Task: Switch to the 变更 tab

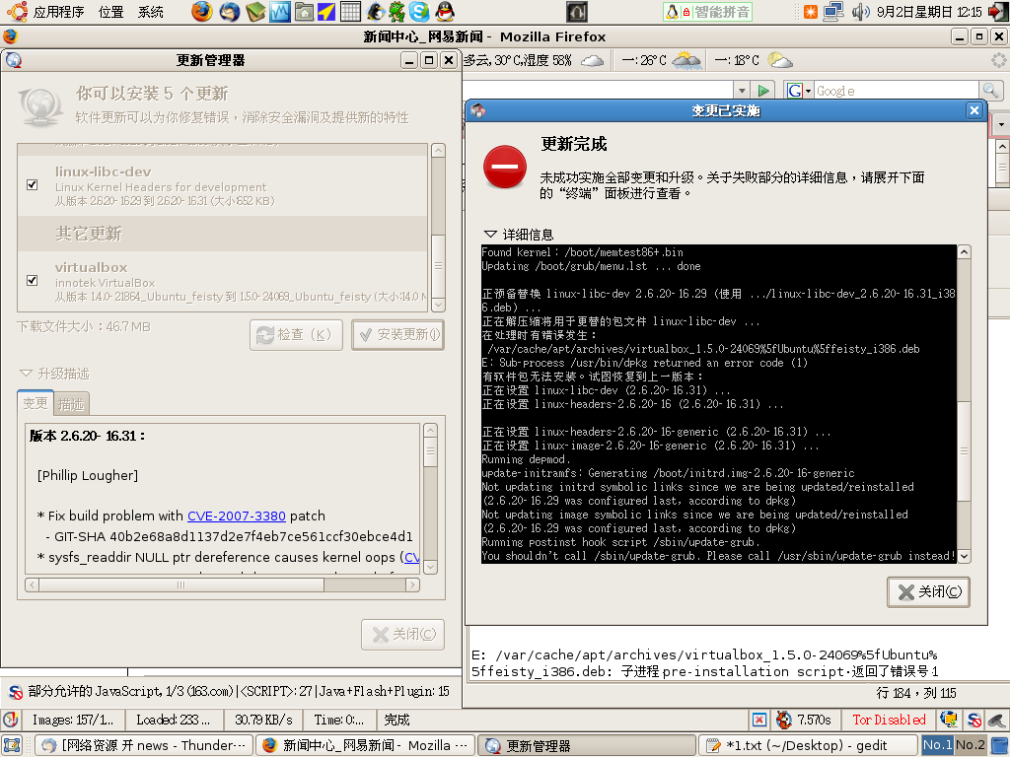Action: (35, 403)
